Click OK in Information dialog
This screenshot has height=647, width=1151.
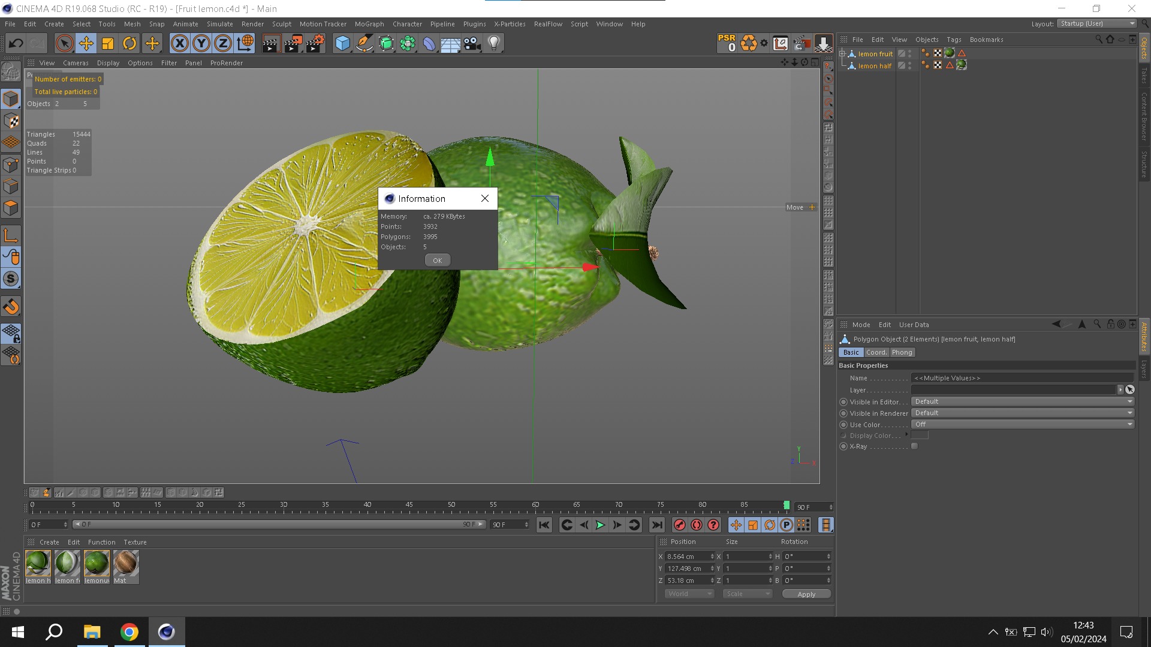(x=438, y=260)
